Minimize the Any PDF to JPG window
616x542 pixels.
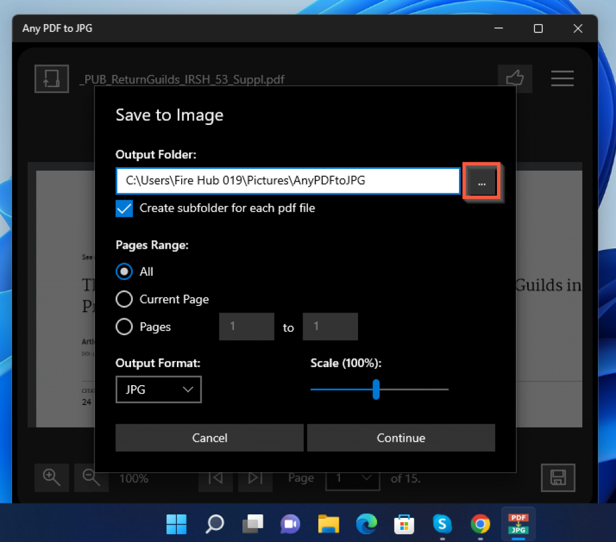[499, 28]
